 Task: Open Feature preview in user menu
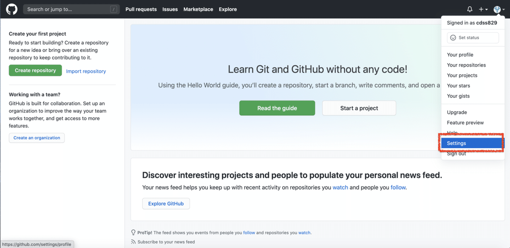click(x=465, y=123)
